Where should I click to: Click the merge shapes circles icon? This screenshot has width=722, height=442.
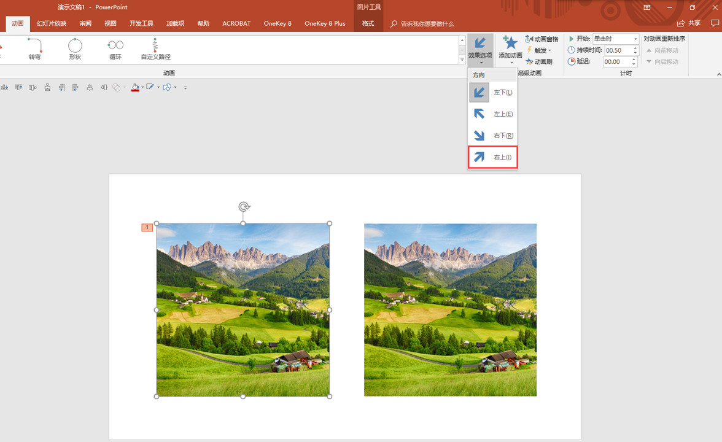click(x=117, y=87)
